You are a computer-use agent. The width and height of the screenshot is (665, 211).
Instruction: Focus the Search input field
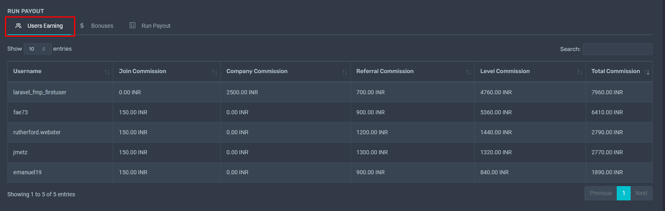(617, 49)
